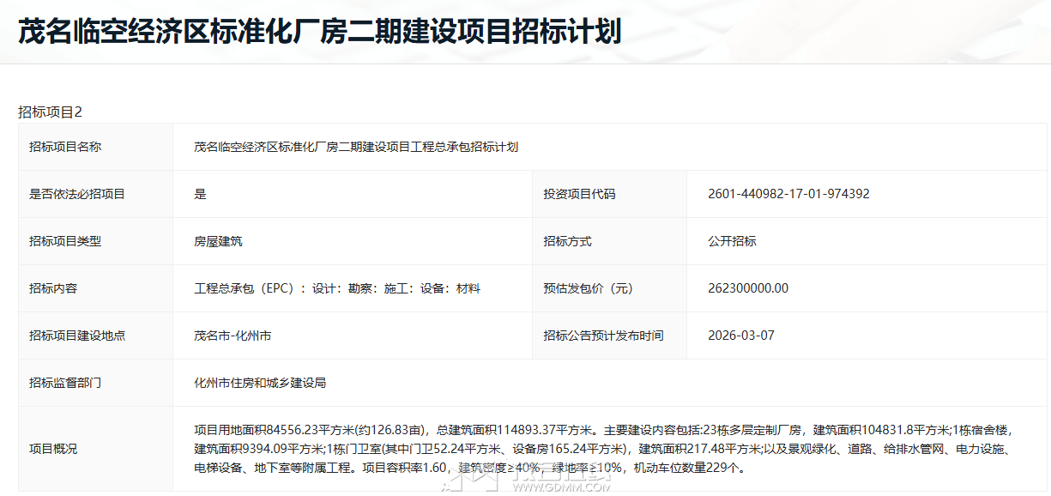Click 化州市住房和城乡建设局 supervising department
This screenshot has height=496, width=1051.
pos(260,383)
